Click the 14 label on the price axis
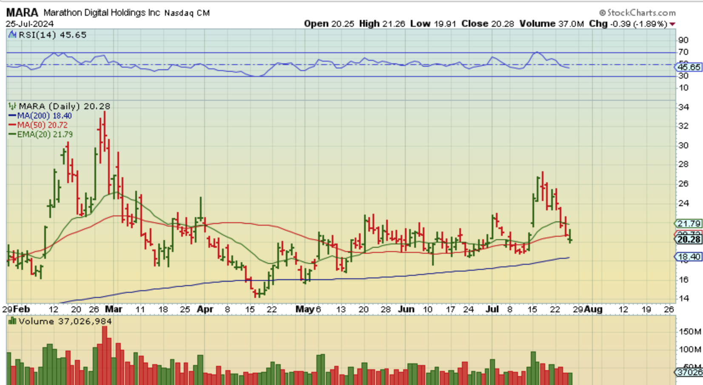The height and width of the screenshot is (385, 703). pyautogui.click(x=683, y=298)
